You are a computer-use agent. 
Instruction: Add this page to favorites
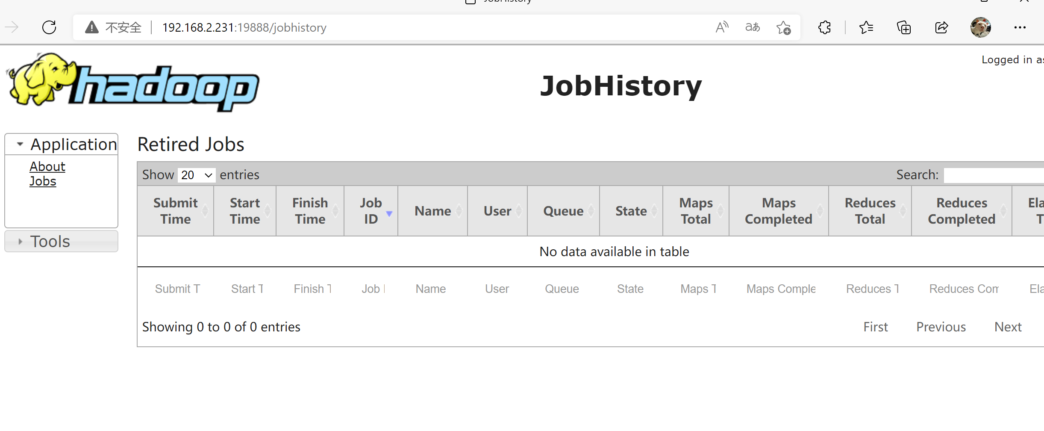783,27
